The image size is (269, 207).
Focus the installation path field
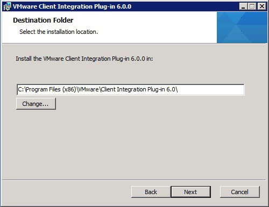coord(130,89)
